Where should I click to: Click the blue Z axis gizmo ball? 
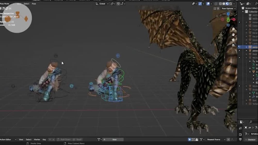(x=228, y=14)
